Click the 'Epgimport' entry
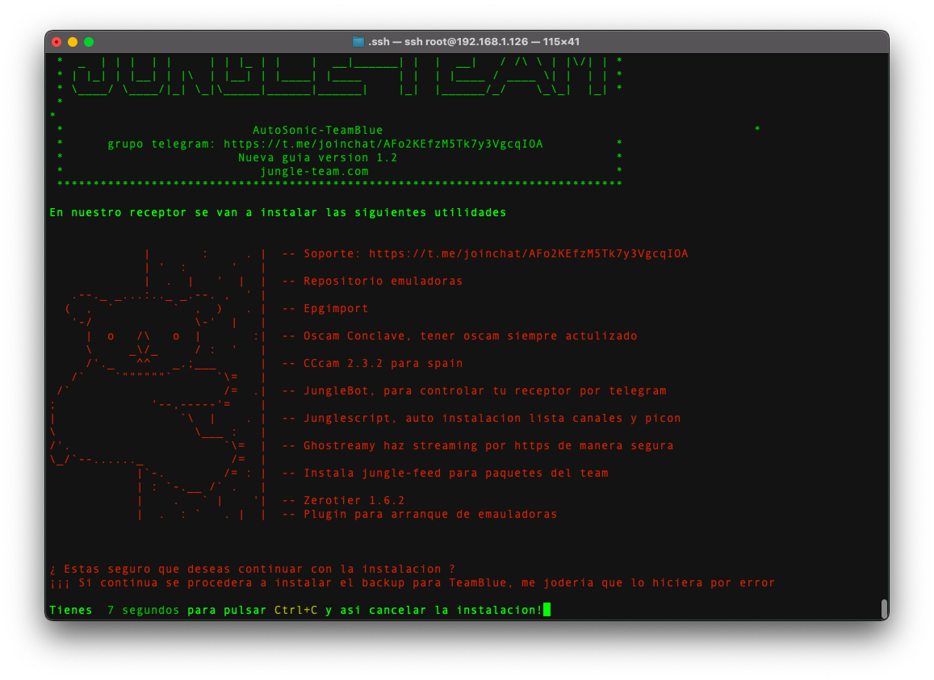This screenshot has height=680, width=934. [x=336, y=309]
